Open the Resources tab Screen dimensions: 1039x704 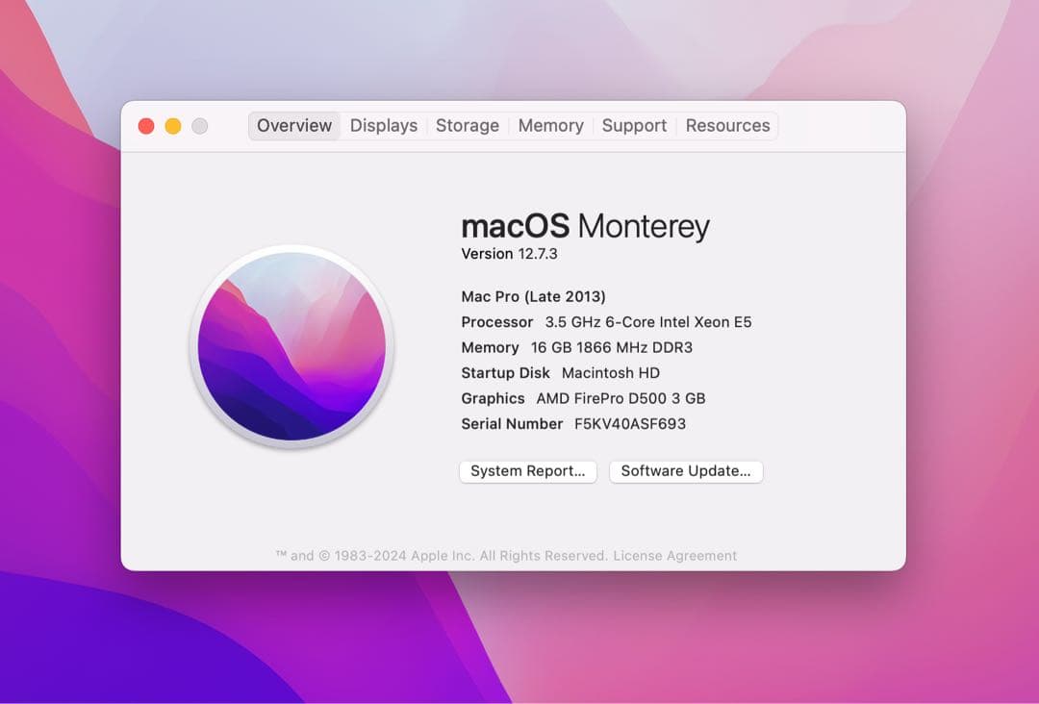727,126
